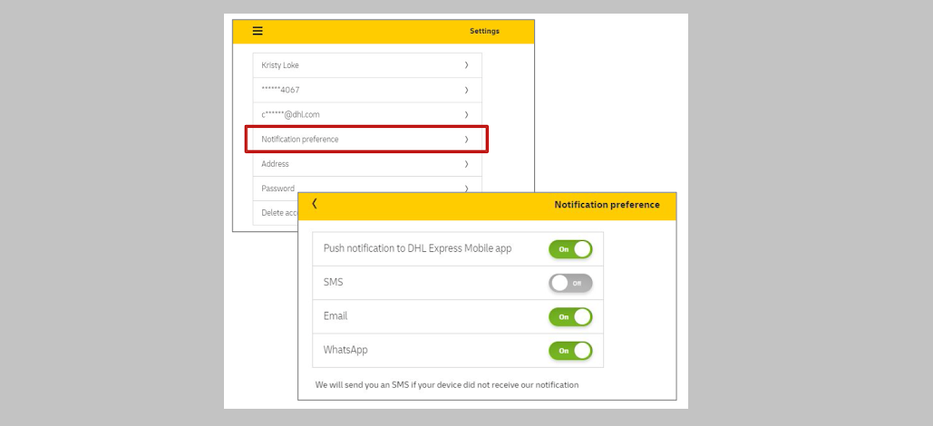Go back from Notification preference screen
The width and height of the screenshot is (933, 426).
(x=315, y=203)
